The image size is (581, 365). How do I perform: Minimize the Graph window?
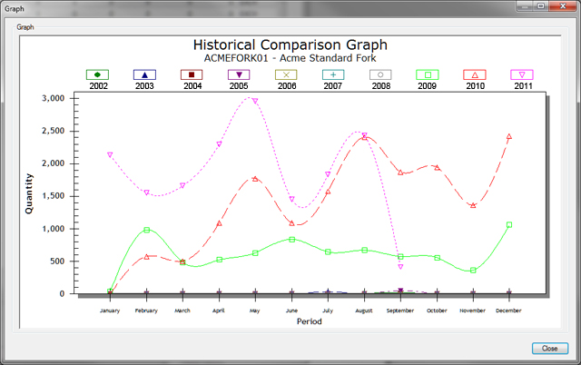coord(525,6)
